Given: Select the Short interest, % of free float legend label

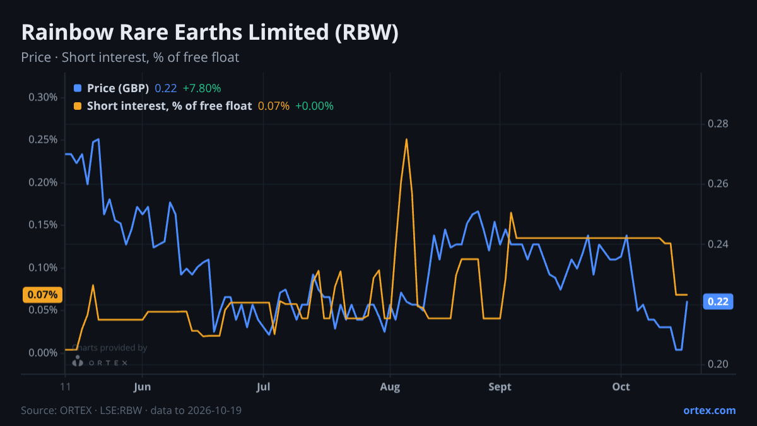Looking at the screenshot, I should pos(169,106).
